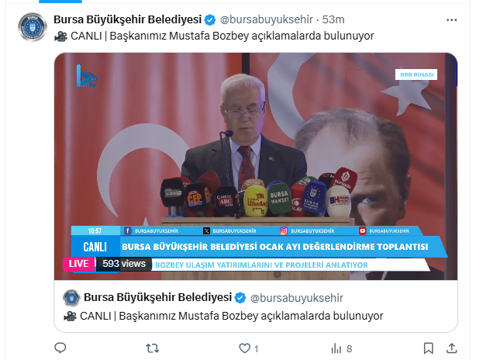The width and height of the screenshot is (483, 360).
Task: Click the 593 views label on video
Action: tap(124, 264)
